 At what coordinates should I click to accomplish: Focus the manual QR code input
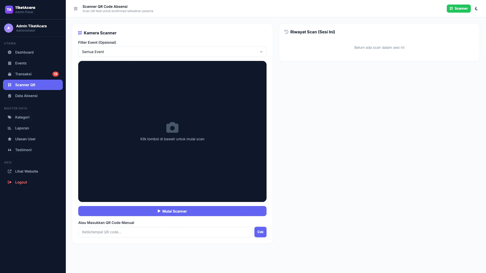(165, 232)
